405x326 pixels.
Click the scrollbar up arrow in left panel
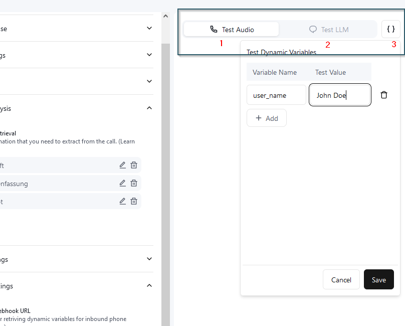click(x=165, y=16)
